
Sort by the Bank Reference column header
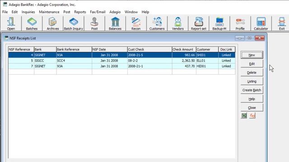74,49
